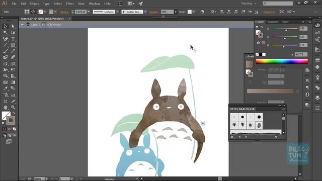
Task: Switch to the Kuler tab
Action: click(285, 22)
